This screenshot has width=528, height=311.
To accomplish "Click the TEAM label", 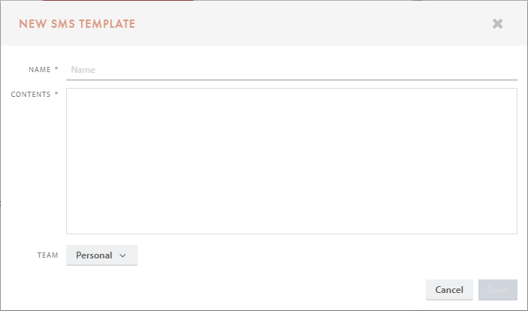I will tap(47, 256).
